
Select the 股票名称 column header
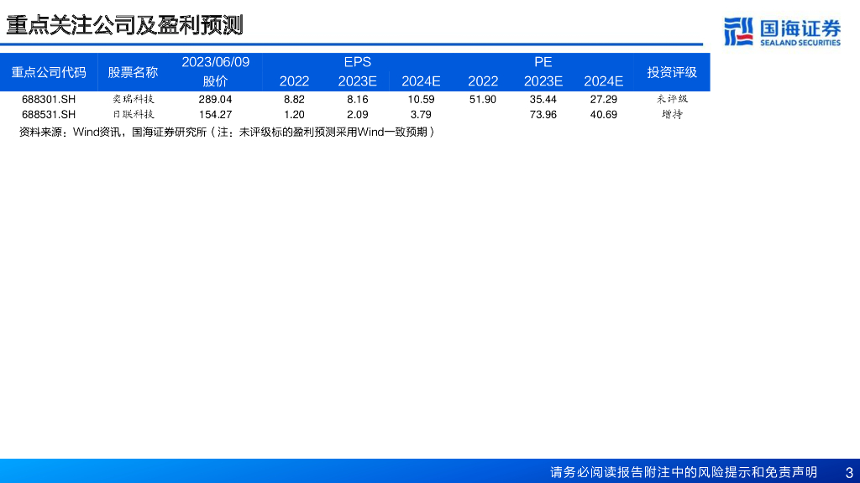tap(133, 72)
